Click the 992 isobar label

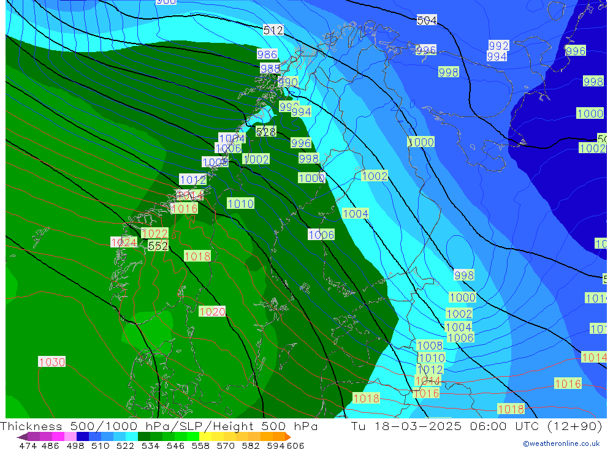[498, 46]
